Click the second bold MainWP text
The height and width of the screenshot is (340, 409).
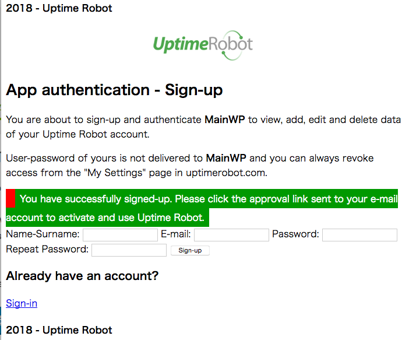226,158
